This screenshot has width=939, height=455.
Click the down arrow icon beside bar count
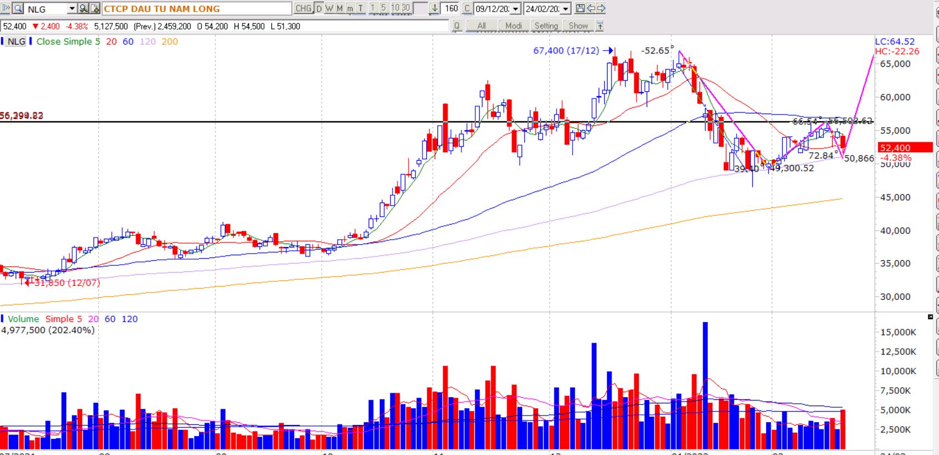pyautogui.click(x=434, y=8)
